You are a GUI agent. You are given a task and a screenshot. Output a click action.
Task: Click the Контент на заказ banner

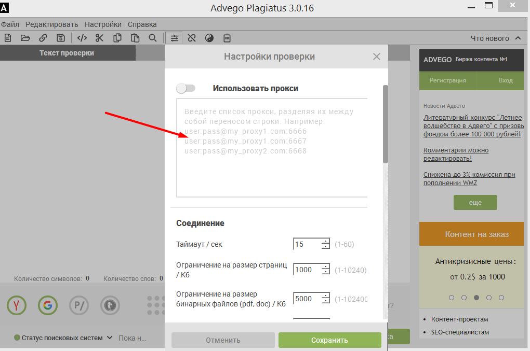(x=471, y=234)
